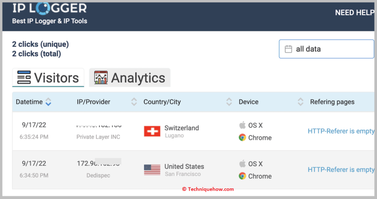Switch to the Visitors tab
The image size is (377, 199).
tap(48, 78)
